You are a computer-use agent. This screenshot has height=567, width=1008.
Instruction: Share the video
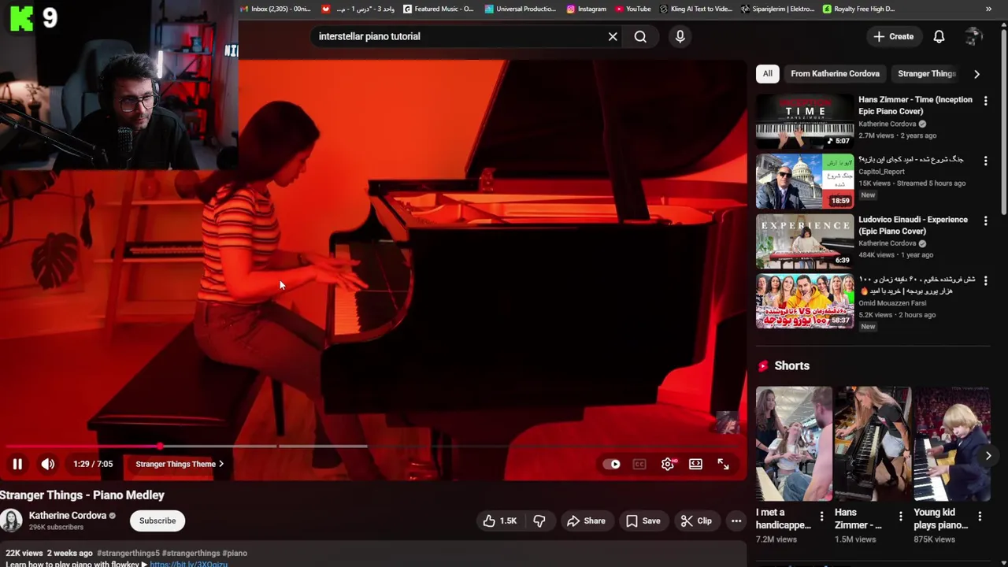tap(586, 521)
